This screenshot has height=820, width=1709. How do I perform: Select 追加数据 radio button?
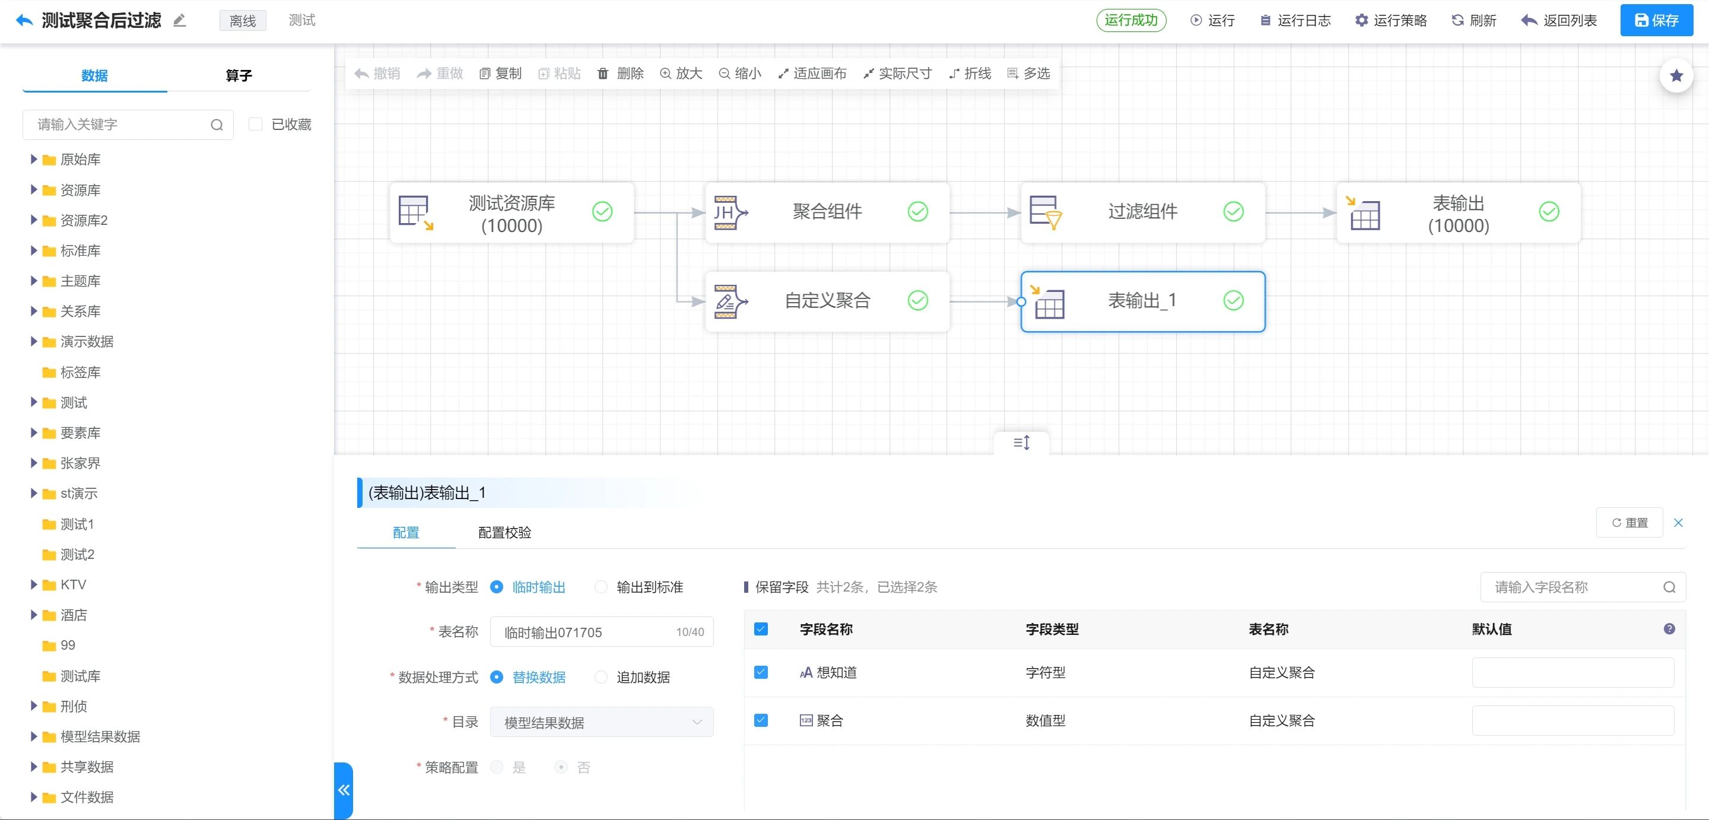[601, 678]
